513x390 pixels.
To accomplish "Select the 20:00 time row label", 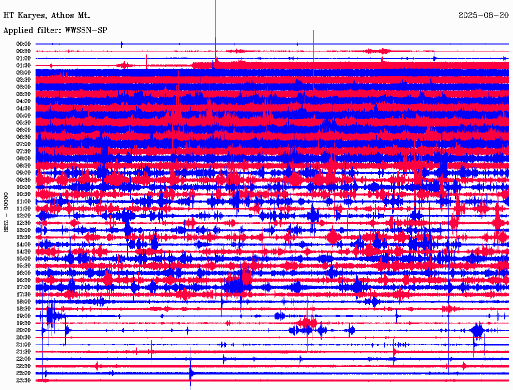I will coord(24,330).
